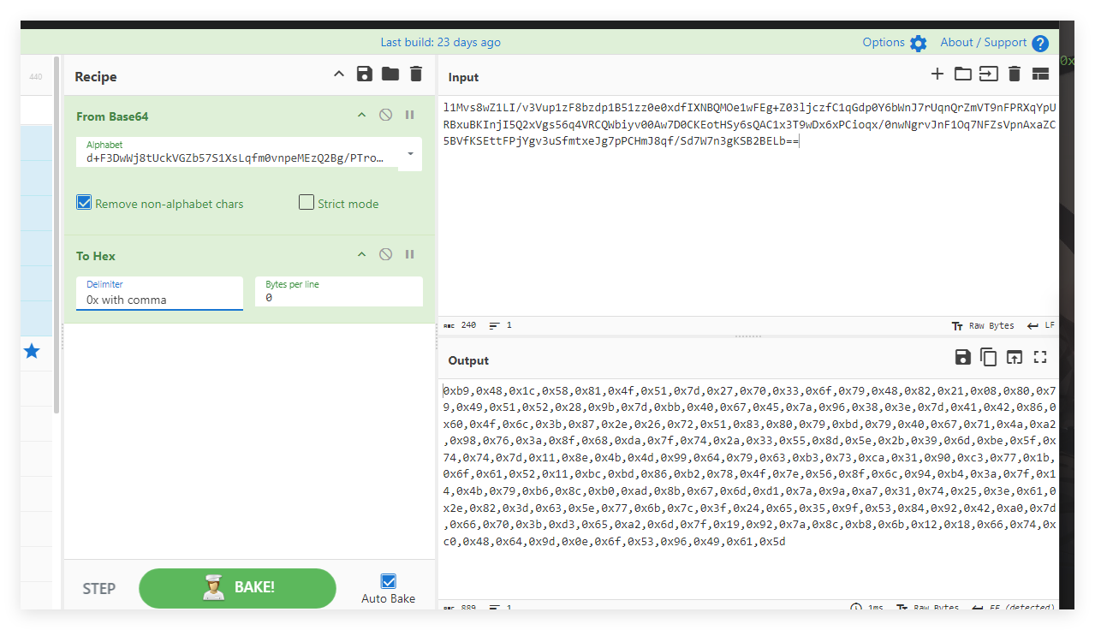The height and width of the screenshot is (630, 1095).
Task: Click inside the Output hex text
Action: (748, 467)
